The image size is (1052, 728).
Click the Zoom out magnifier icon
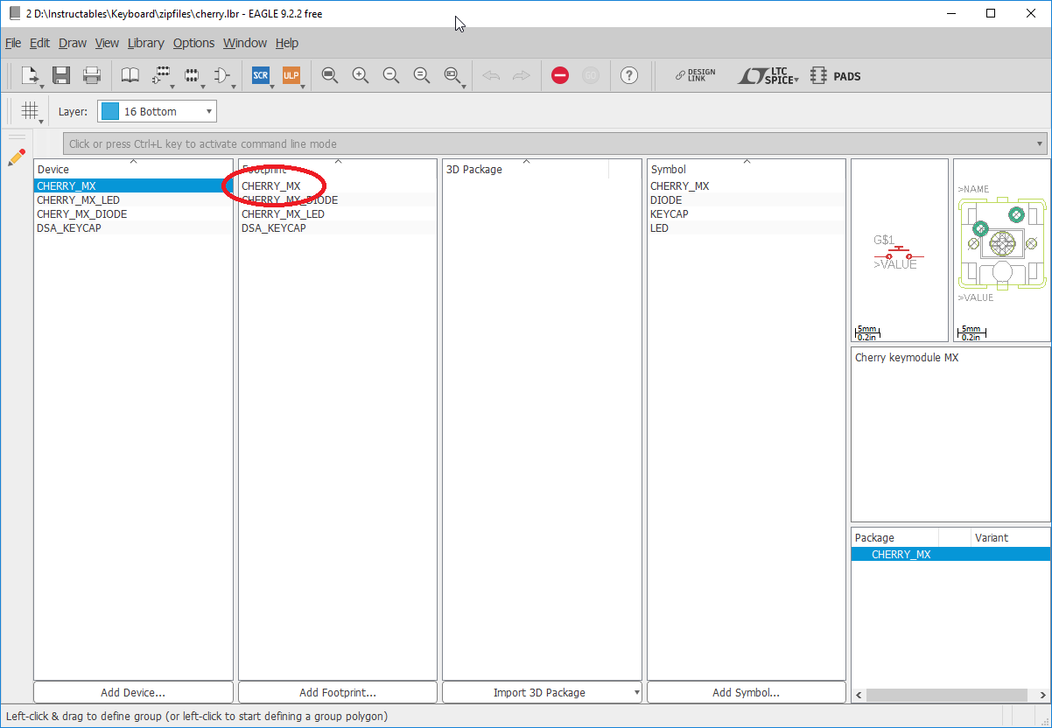pos(390,75)
